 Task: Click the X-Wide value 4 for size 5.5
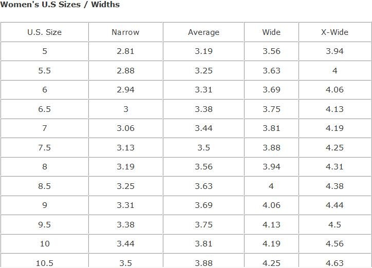point(334,70)
